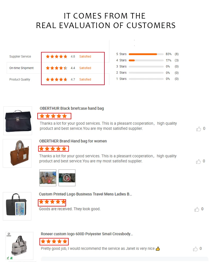Filter reviews by 5 Stars bar

tap(146, 54)
